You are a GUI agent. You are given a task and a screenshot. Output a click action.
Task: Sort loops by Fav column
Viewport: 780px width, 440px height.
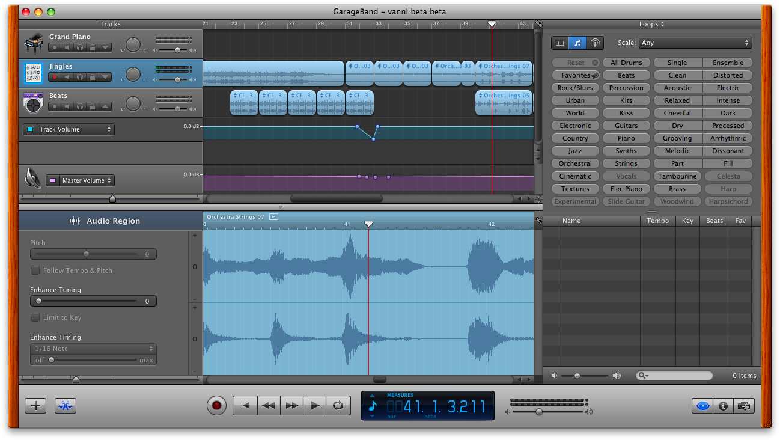pyautogui.click(x=740, y=221)
